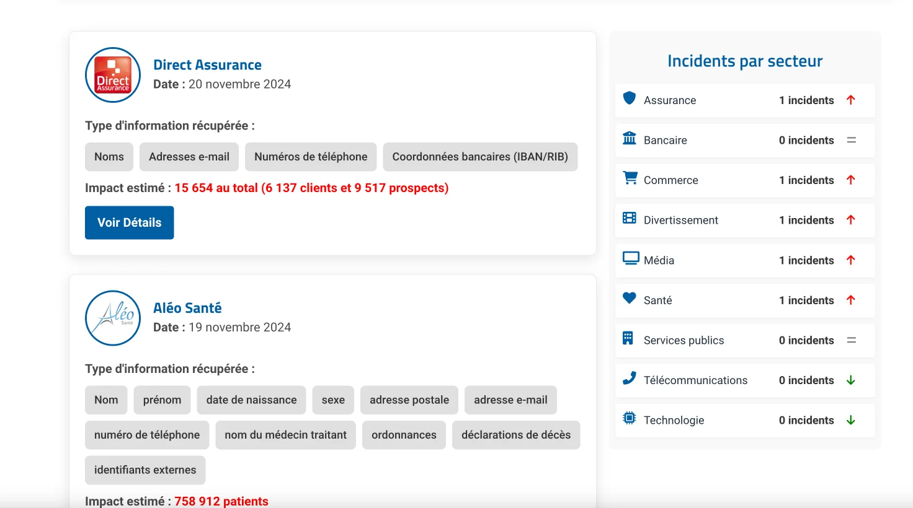Select the nom du médecin traitant tag
The width and height of the screenshot is (913, 508).
286,435
